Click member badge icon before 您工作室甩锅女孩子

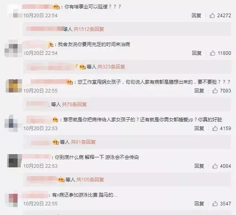[x=70, y=82]
